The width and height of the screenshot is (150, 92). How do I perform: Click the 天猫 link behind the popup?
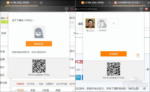pos(71,59)
